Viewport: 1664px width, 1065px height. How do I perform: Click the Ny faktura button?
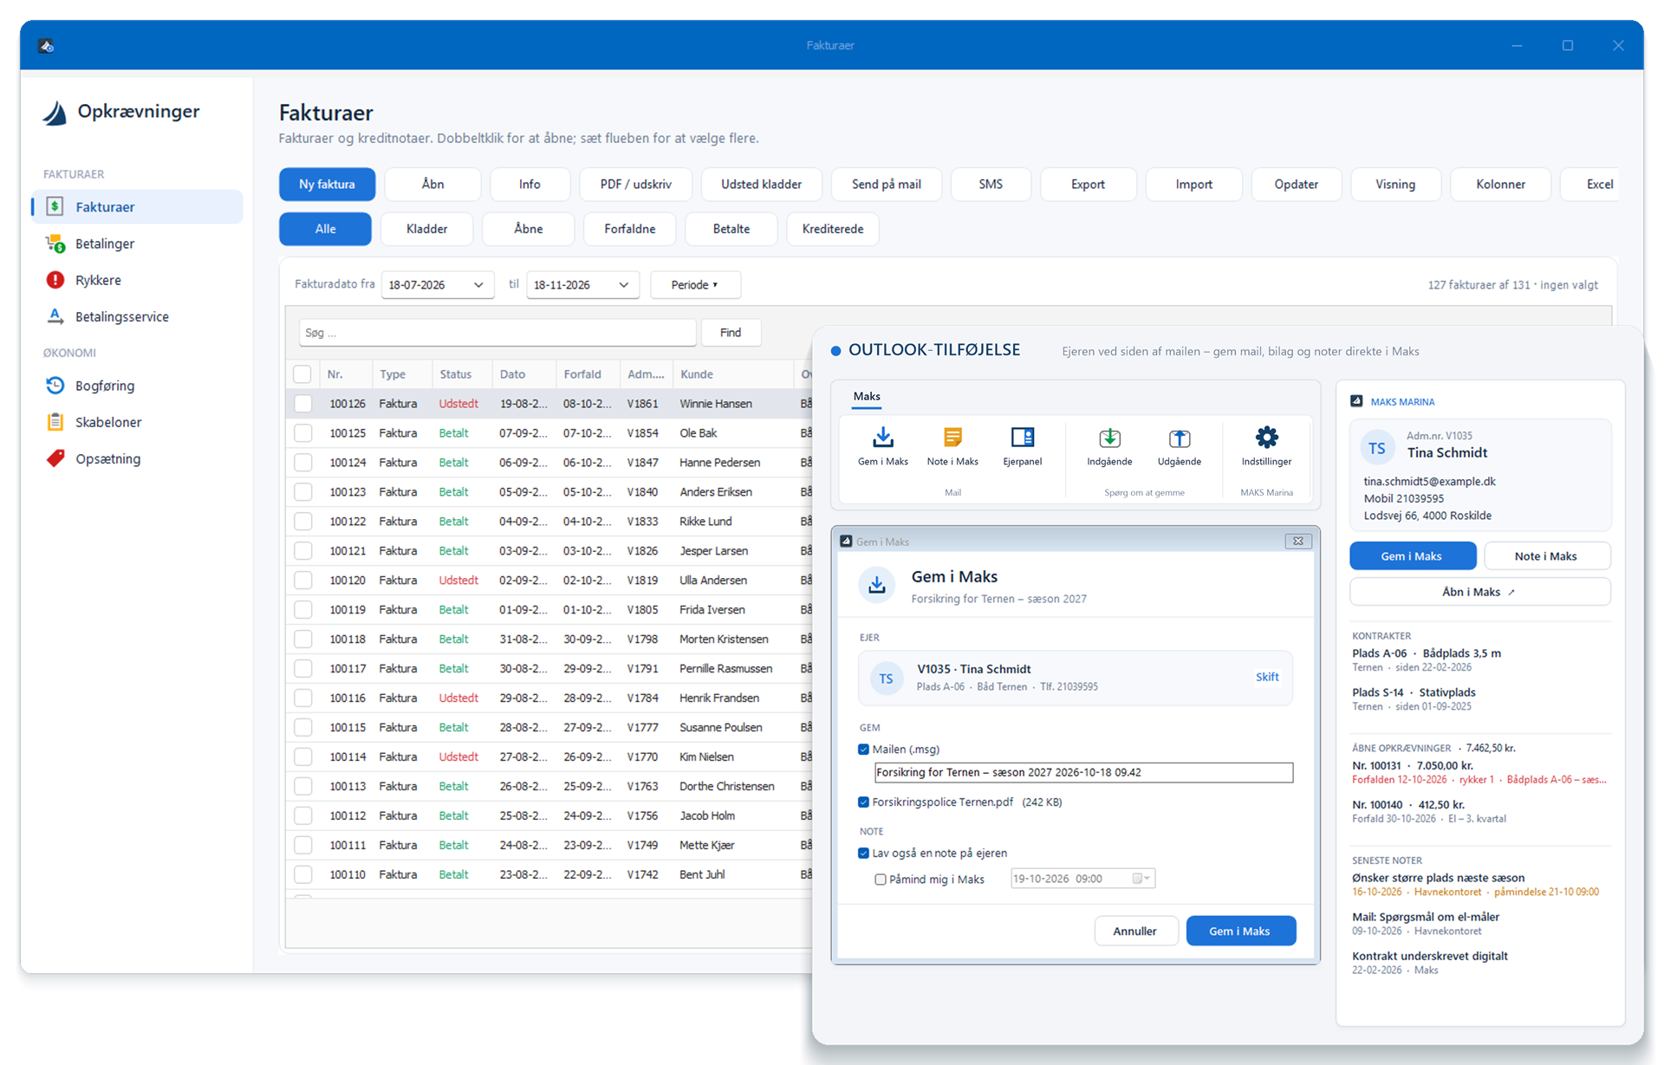coord(327,185)
